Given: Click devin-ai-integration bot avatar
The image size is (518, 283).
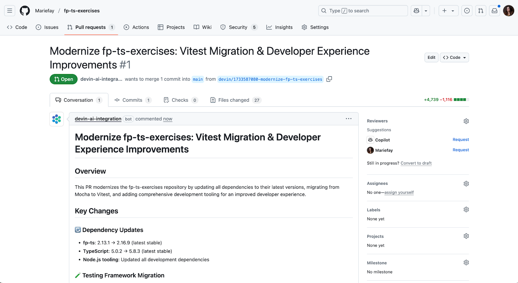Looking at the screenshot, I should (57, 119).
